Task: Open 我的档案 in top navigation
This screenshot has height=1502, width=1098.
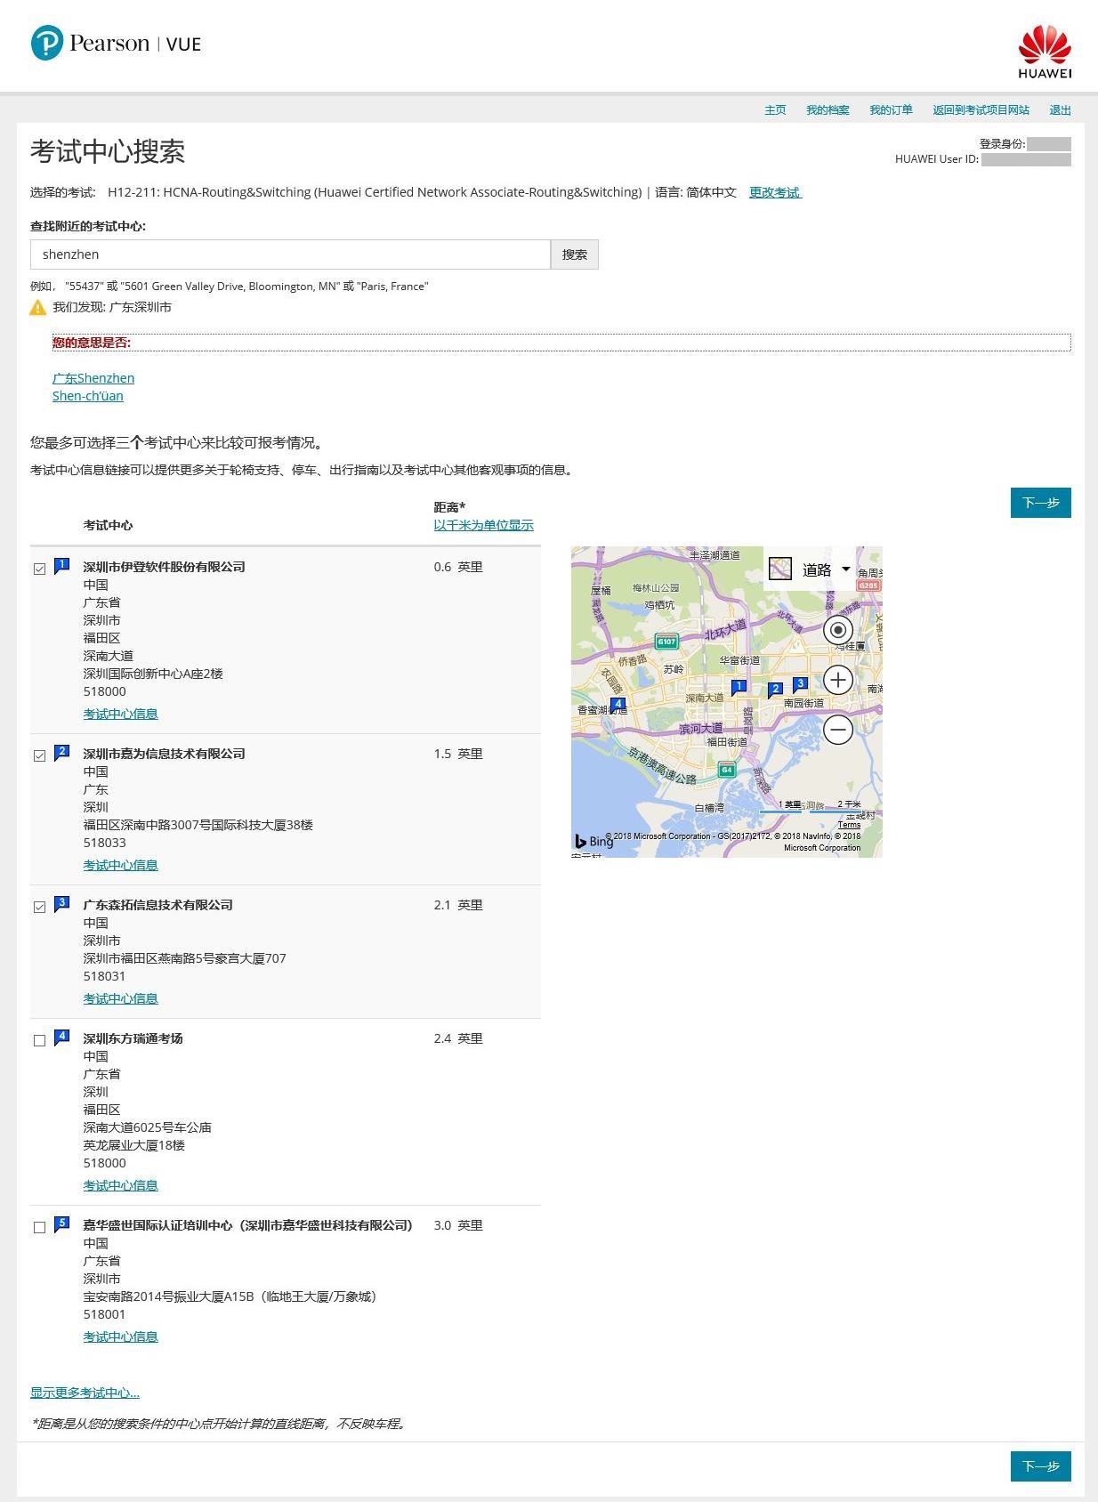Action: point(828,110)
